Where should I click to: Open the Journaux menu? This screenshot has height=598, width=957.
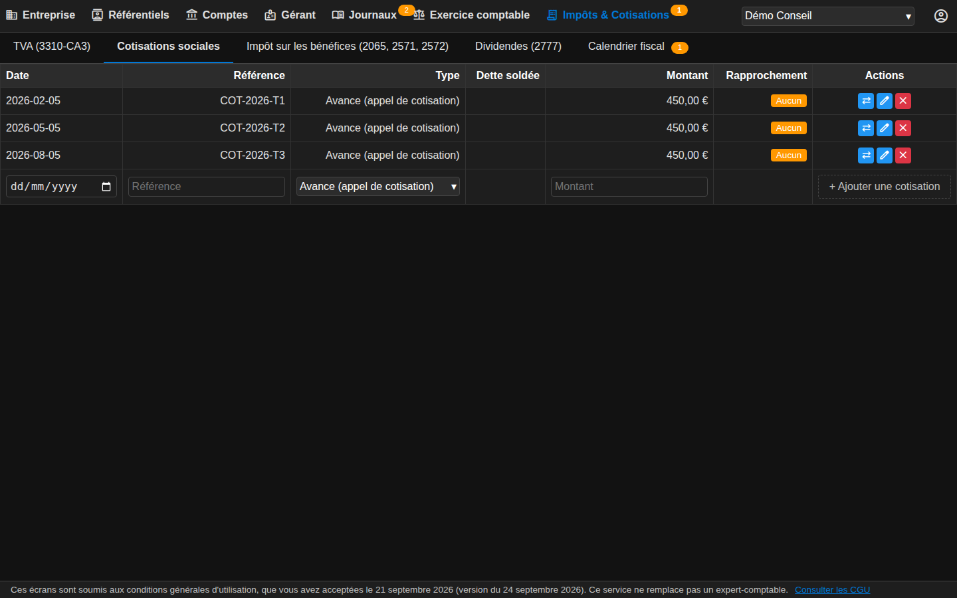coord(364,15)
